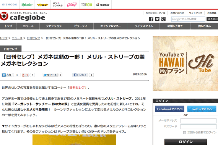218x145 pixels.
Task: Click the SEARCH button
Action: (212, 19)
